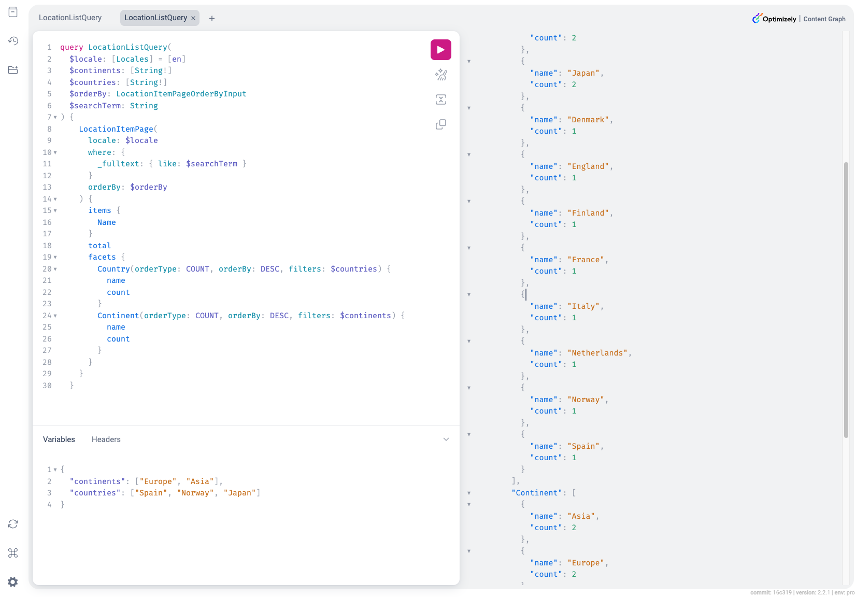Open the Headers tab

106,439
